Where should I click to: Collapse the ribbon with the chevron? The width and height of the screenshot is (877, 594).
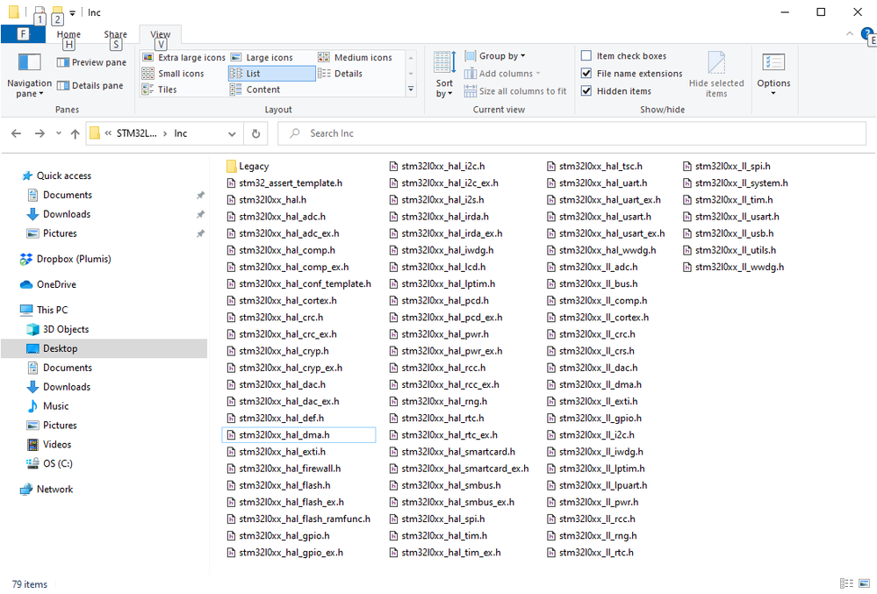(x=850, y=34)
